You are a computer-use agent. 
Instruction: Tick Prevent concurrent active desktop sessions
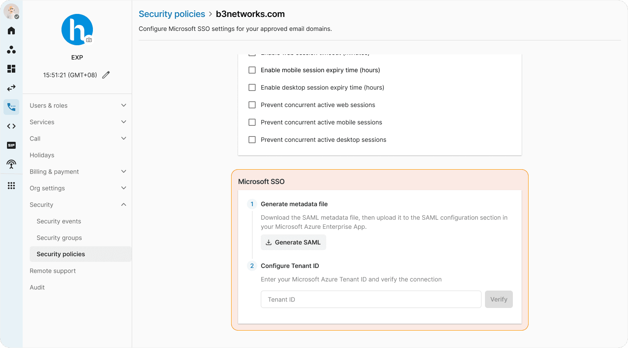point(252,140)
